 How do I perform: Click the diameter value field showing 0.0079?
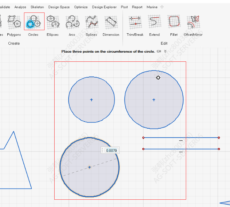pos(111,150)
